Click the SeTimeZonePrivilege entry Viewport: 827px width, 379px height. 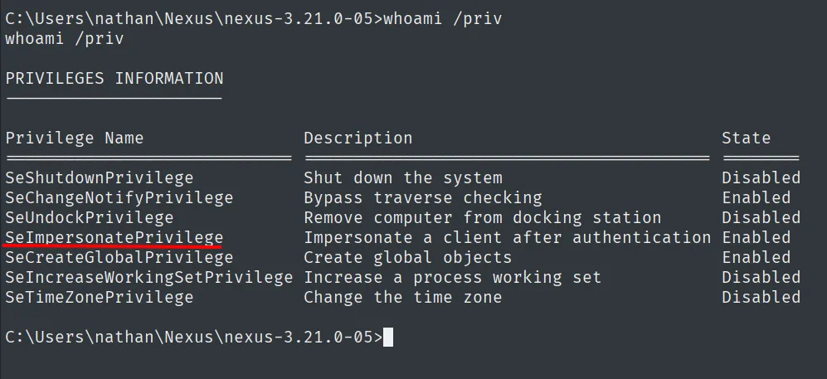100,298
